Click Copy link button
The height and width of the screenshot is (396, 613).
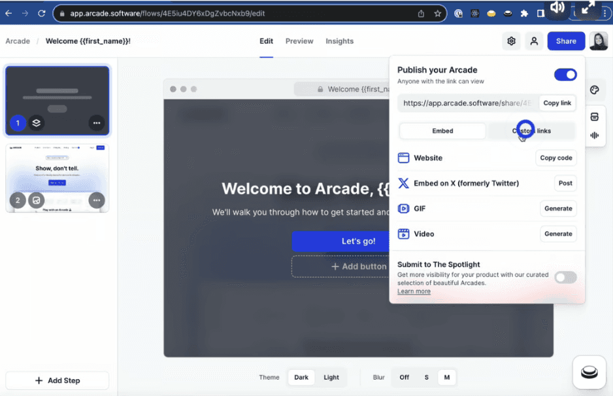557,103
